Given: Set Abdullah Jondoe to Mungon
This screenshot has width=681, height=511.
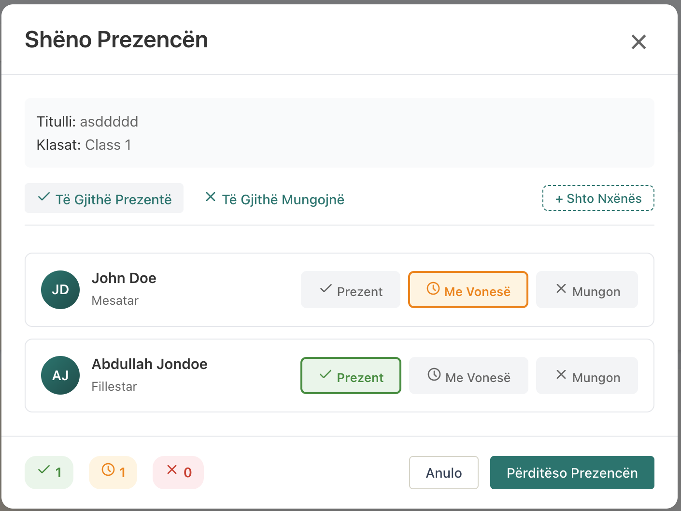Looking at the screenshot, I should [587, 376].
